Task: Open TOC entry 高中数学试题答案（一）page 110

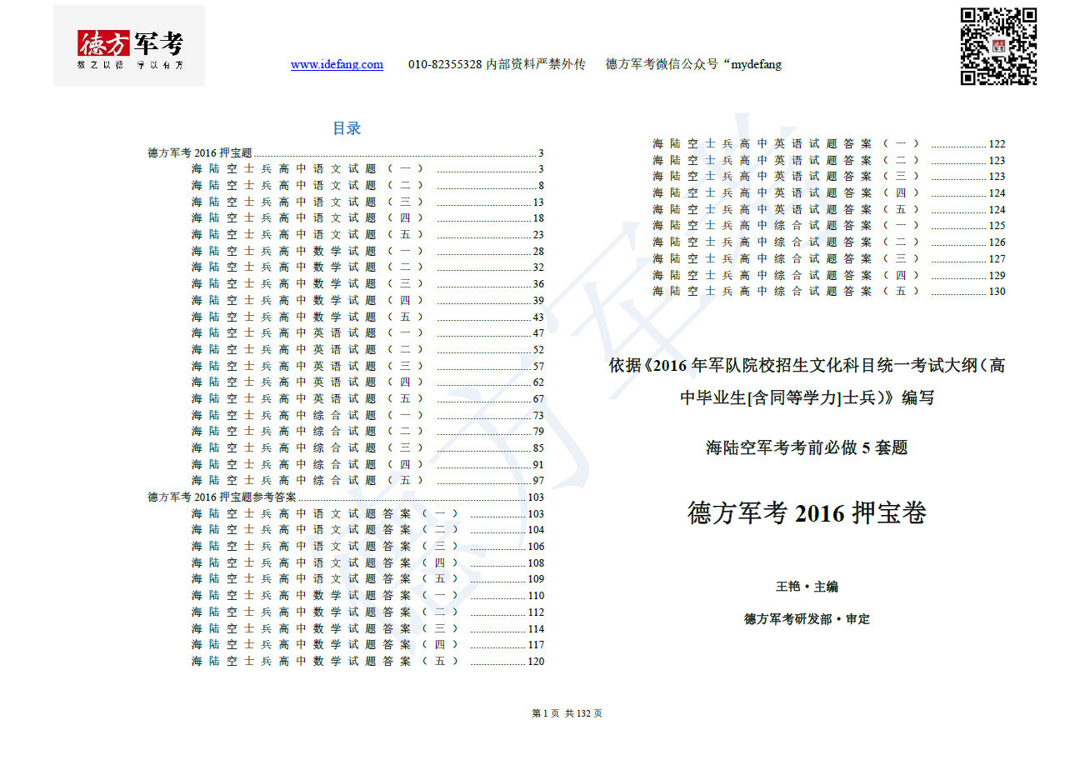Action: 367,595
